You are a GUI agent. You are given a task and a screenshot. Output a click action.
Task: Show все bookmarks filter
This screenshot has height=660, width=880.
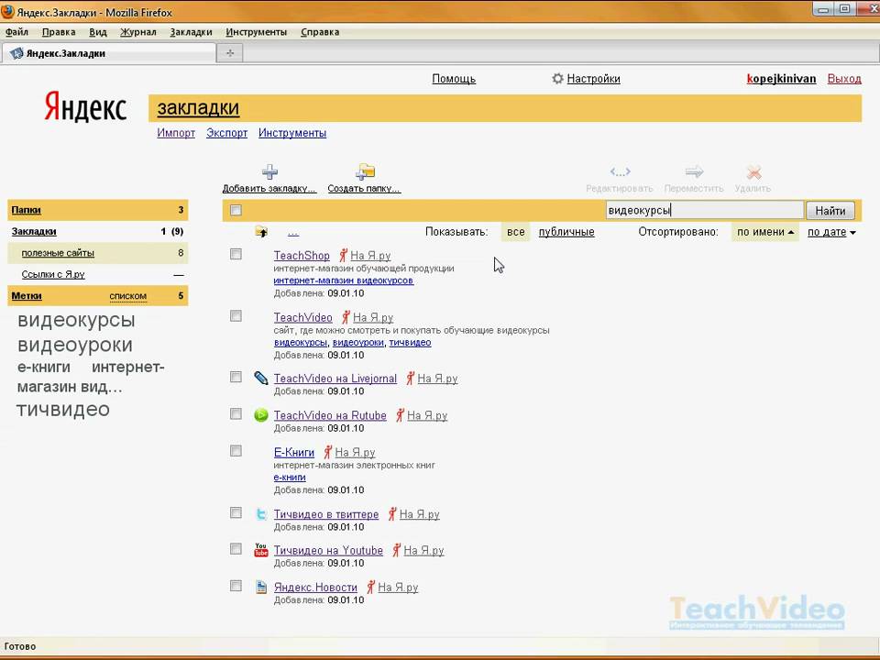point(516,232)
